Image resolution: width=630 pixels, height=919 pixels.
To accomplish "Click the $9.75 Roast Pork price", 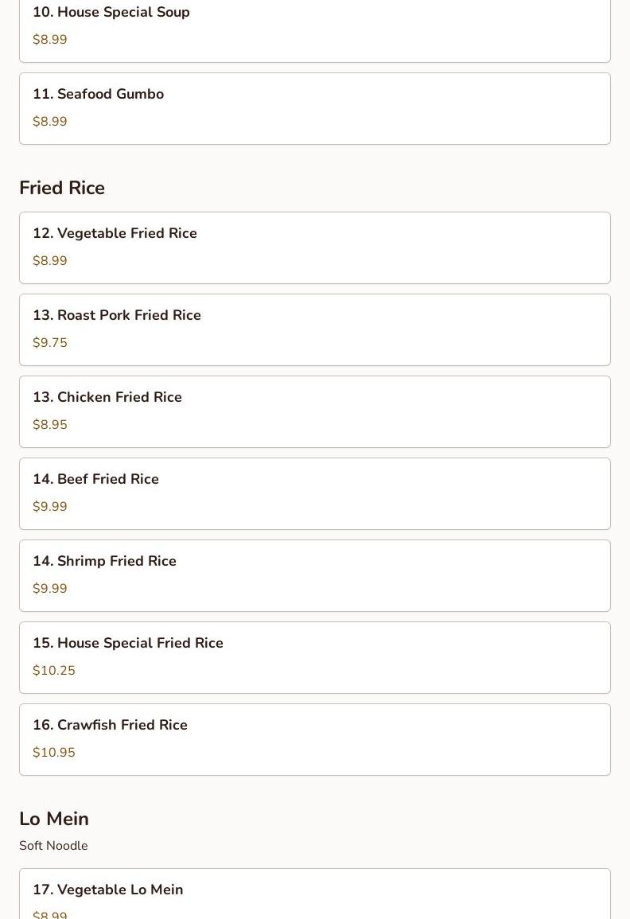I will pyautogui.click(x=50, y=343).
